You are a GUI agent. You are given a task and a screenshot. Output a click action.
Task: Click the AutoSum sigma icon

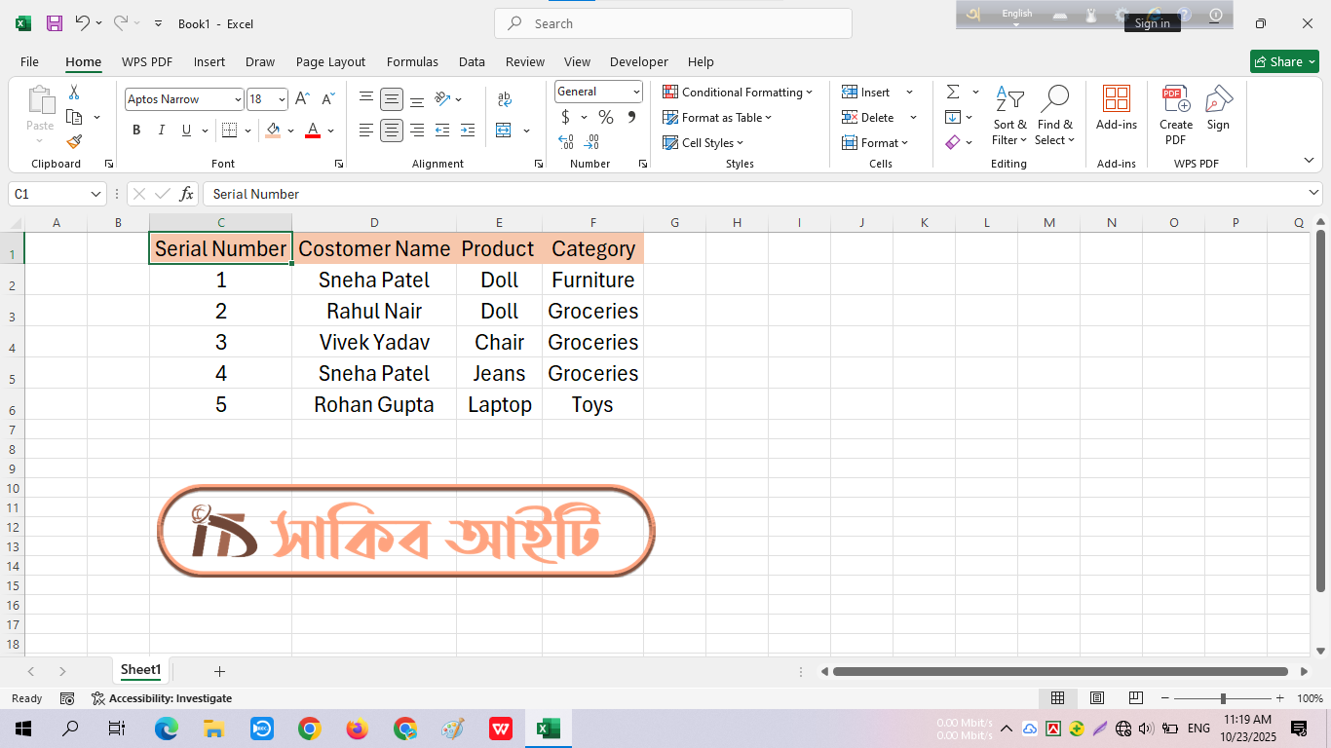[x=952, y=92]
